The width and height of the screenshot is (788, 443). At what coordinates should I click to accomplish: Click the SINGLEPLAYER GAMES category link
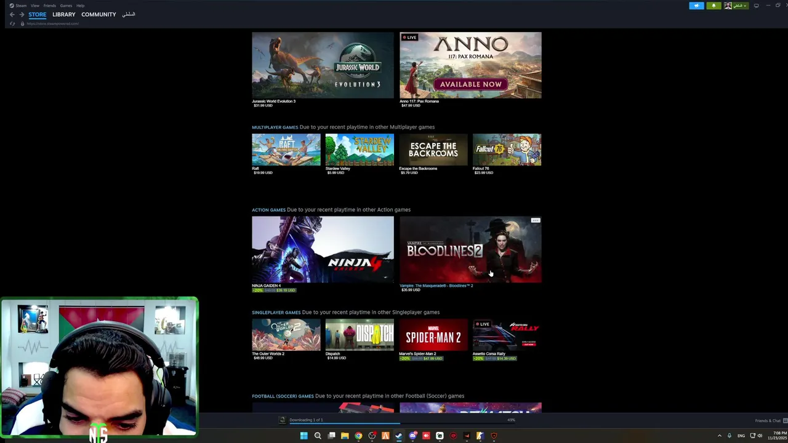click(276, 313)
